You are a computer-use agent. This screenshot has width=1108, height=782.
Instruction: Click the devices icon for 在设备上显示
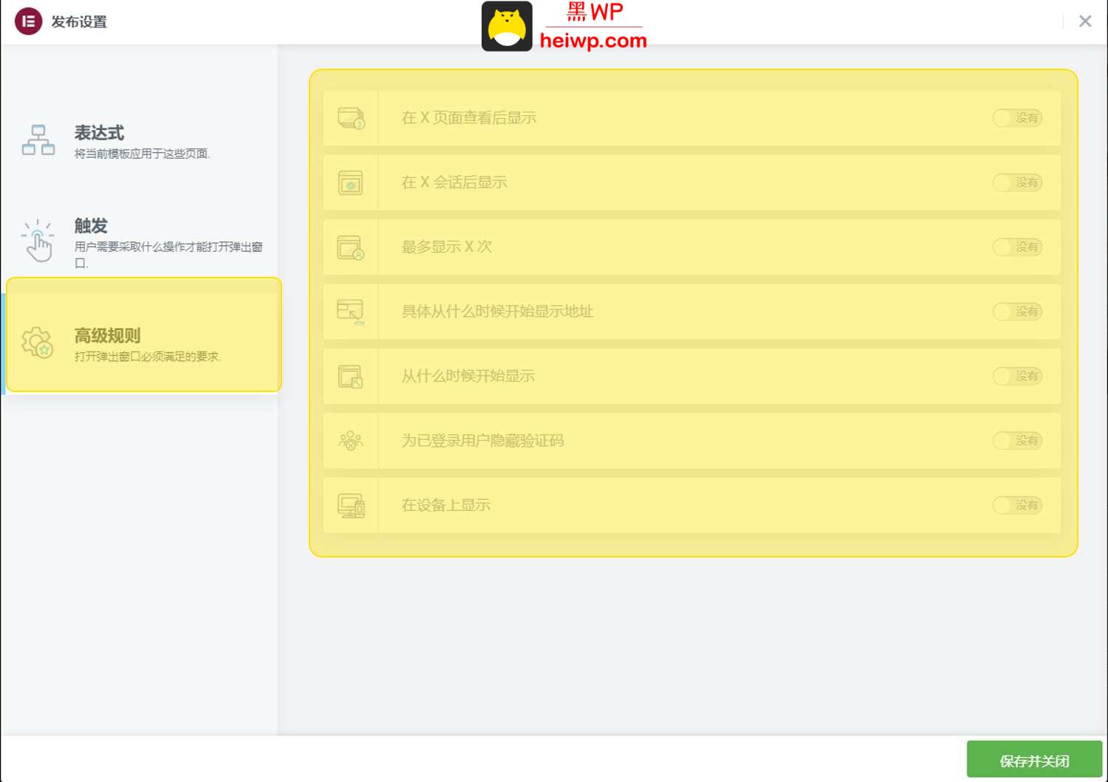(351, 506)
